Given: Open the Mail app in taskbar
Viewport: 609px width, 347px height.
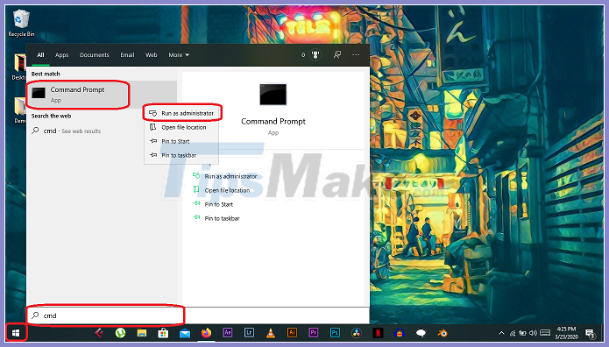Looking at the screenshot, I should (185, 333).
